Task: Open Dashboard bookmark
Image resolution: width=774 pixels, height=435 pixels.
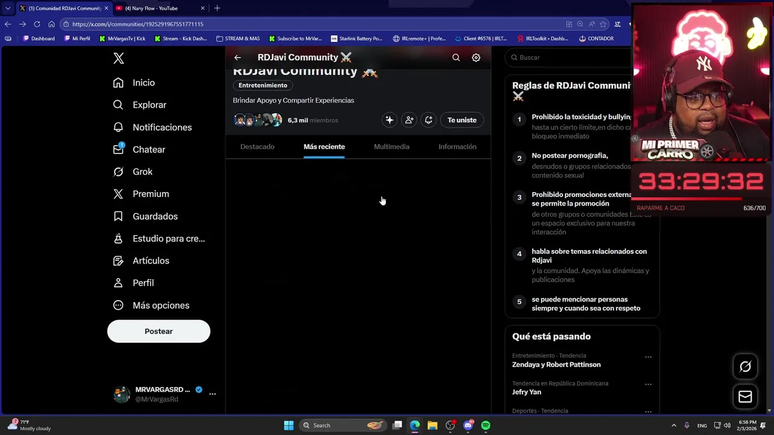Action: tap(38, 39)
